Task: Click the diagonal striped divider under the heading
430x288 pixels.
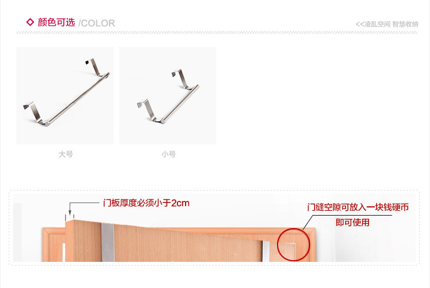Action: [217, 32]
